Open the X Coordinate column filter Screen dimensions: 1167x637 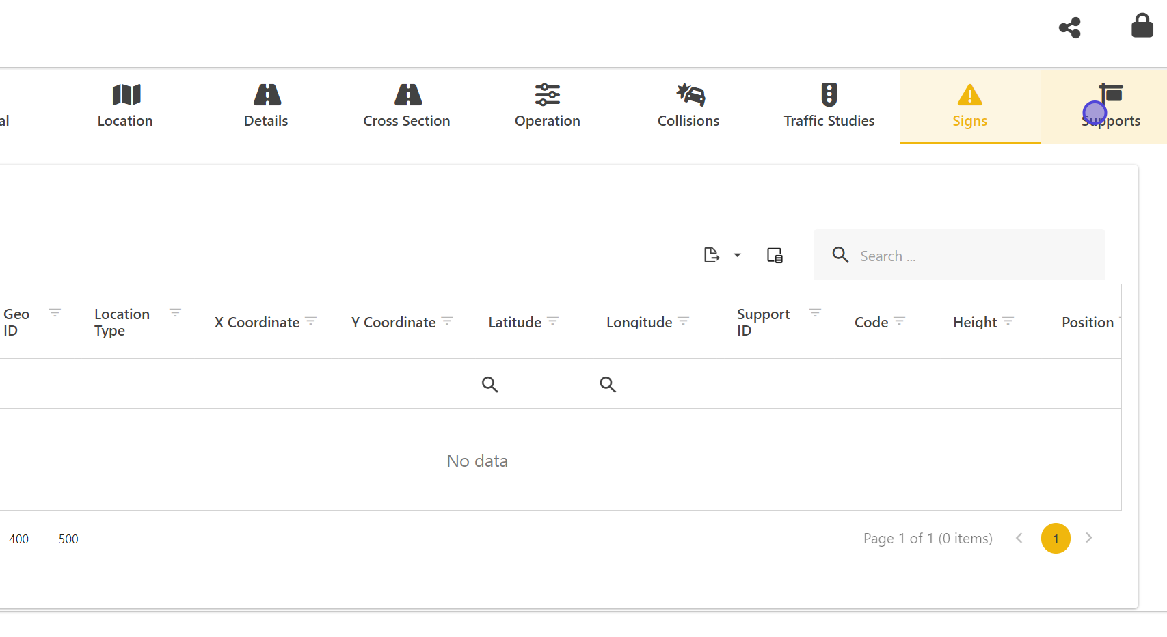point(311,321)
